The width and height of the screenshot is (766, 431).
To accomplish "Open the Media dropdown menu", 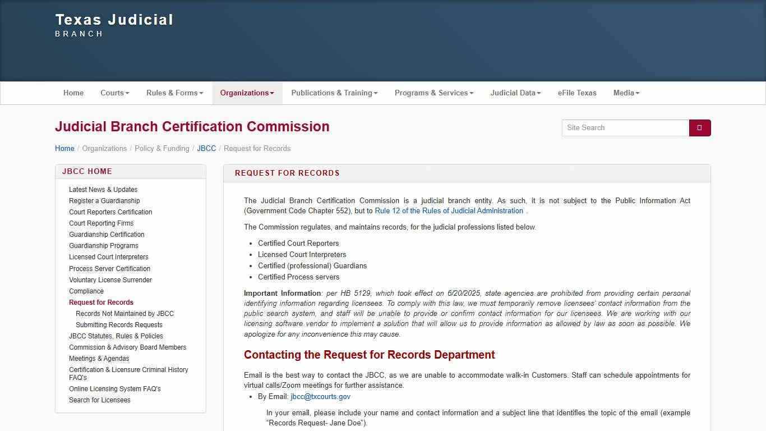I will [626, 93].
